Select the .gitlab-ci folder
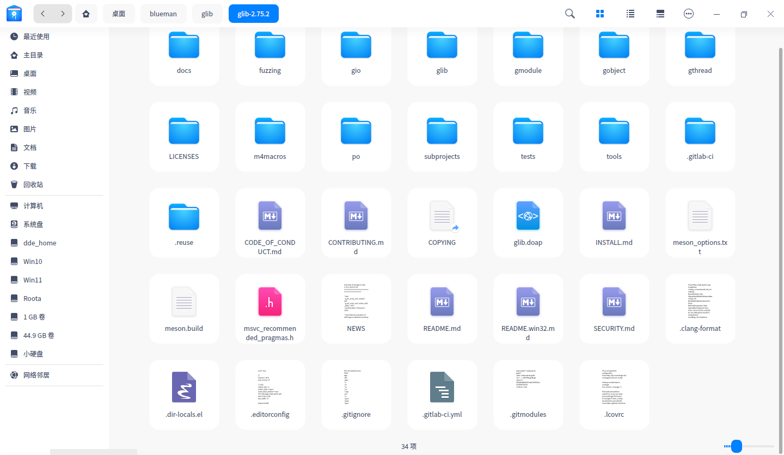 [700, 137]
